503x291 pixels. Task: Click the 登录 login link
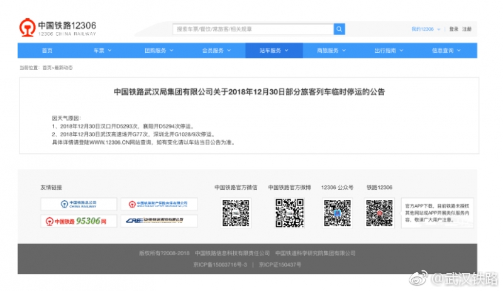coord(454,29)
